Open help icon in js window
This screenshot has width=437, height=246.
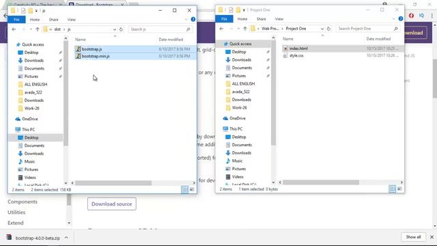pyautogui.click(x=193, y=19)
